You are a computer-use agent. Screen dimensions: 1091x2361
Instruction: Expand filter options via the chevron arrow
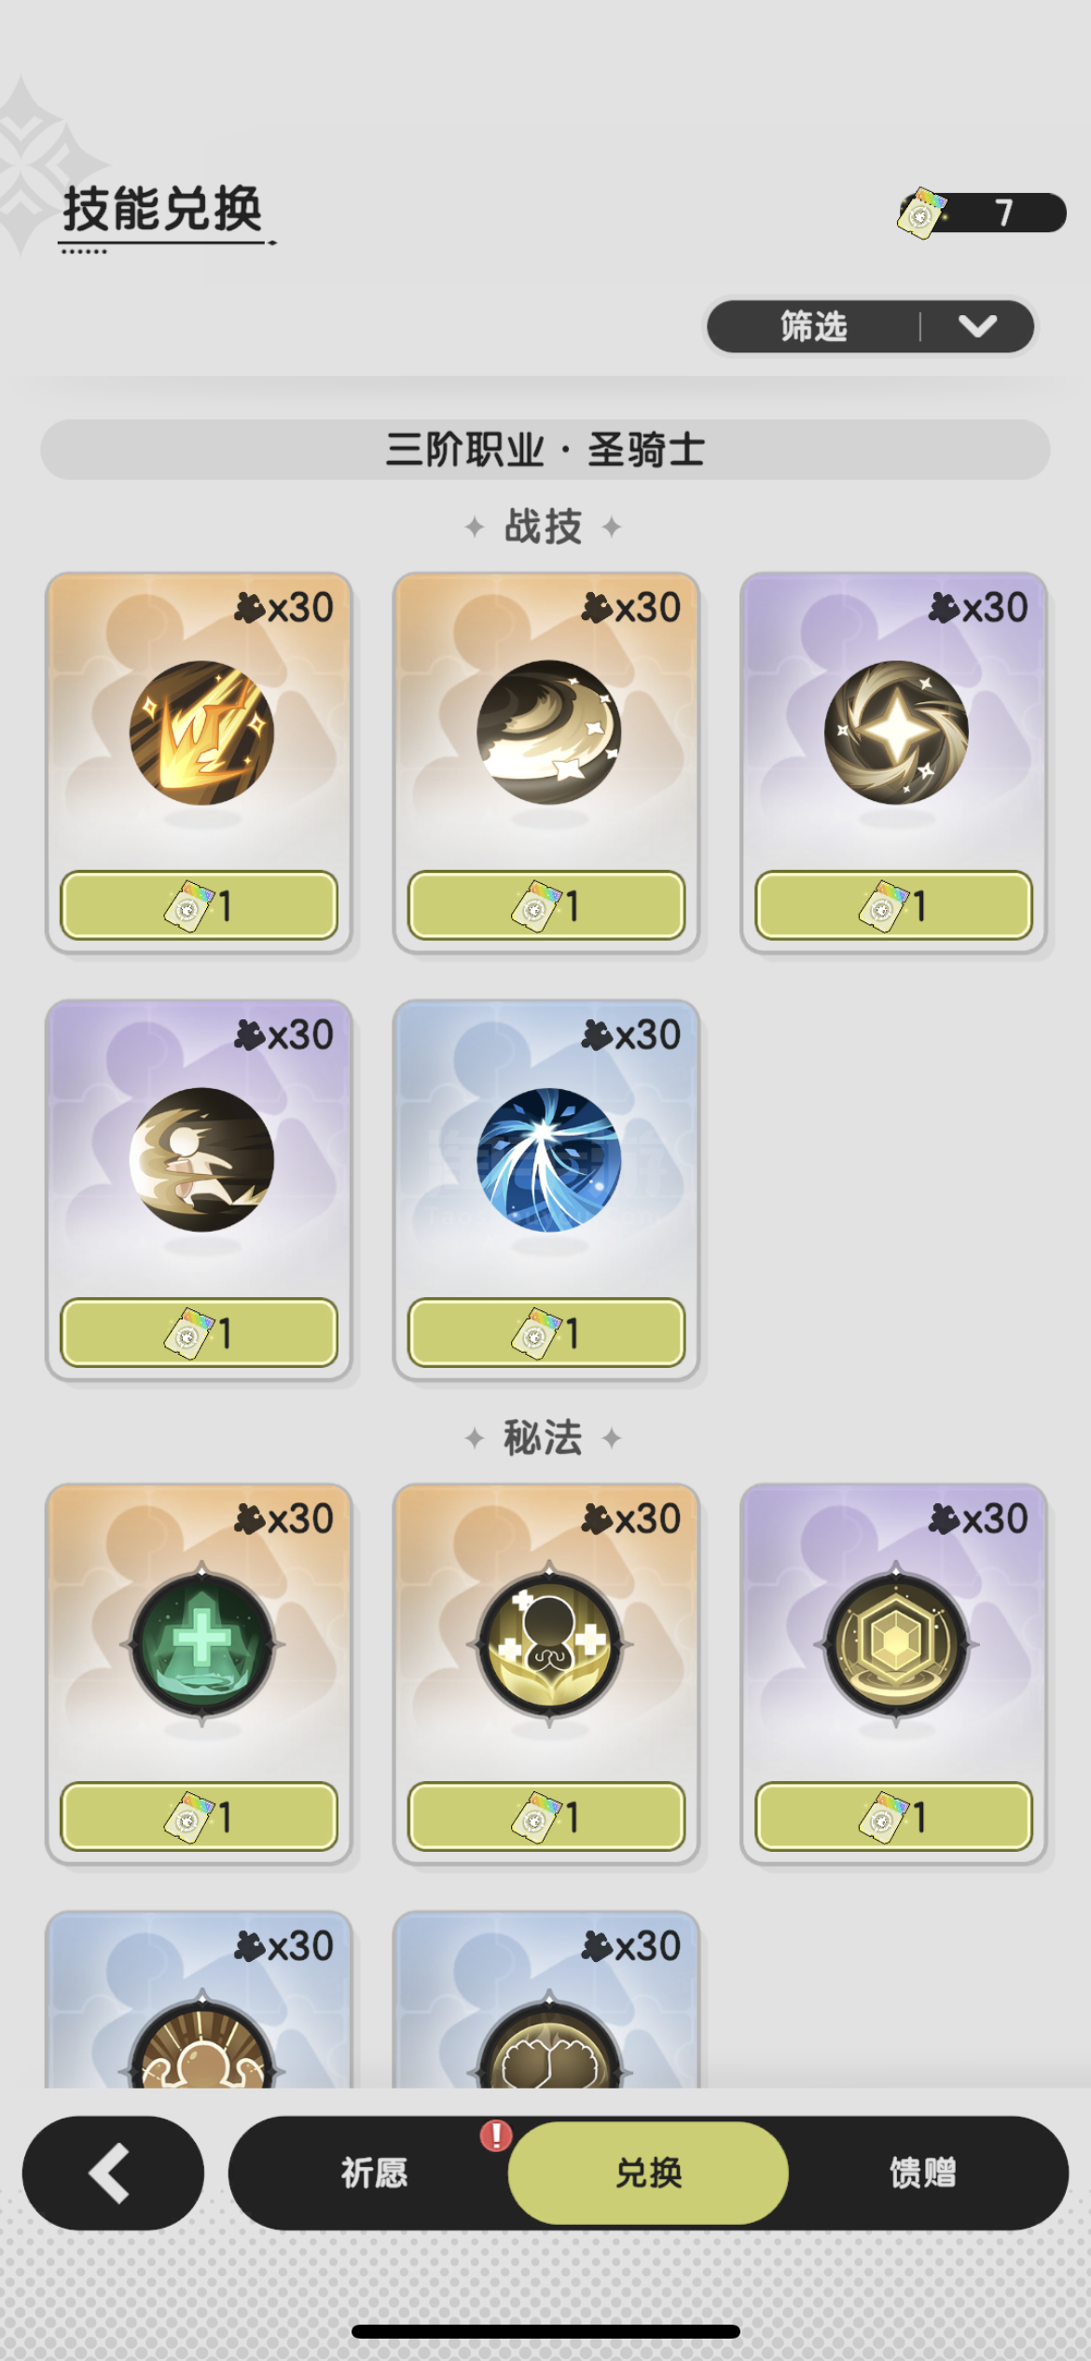pos(977,326)
